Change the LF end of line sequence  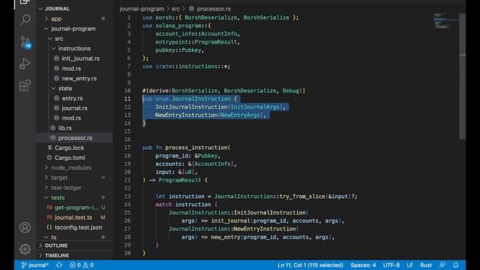410,265
